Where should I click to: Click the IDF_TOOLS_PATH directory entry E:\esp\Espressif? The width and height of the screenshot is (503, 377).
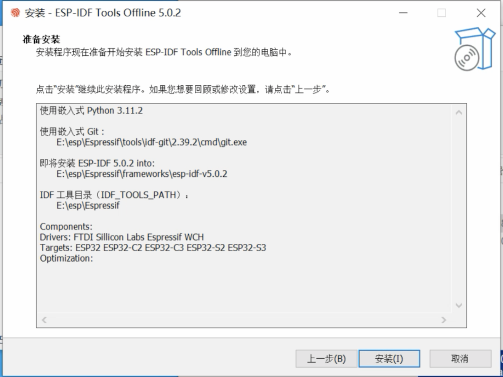tap(88, 206)
